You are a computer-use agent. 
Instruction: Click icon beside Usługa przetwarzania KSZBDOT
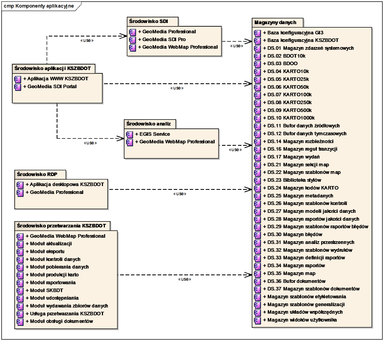pyautogui.click(x=20, y=314)
